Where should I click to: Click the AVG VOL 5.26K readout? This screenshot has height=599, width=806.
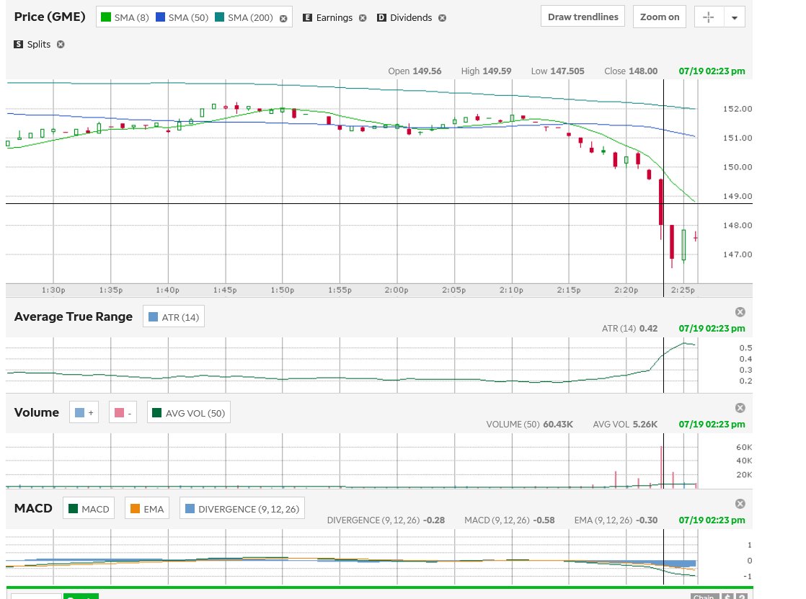[625, 424]
